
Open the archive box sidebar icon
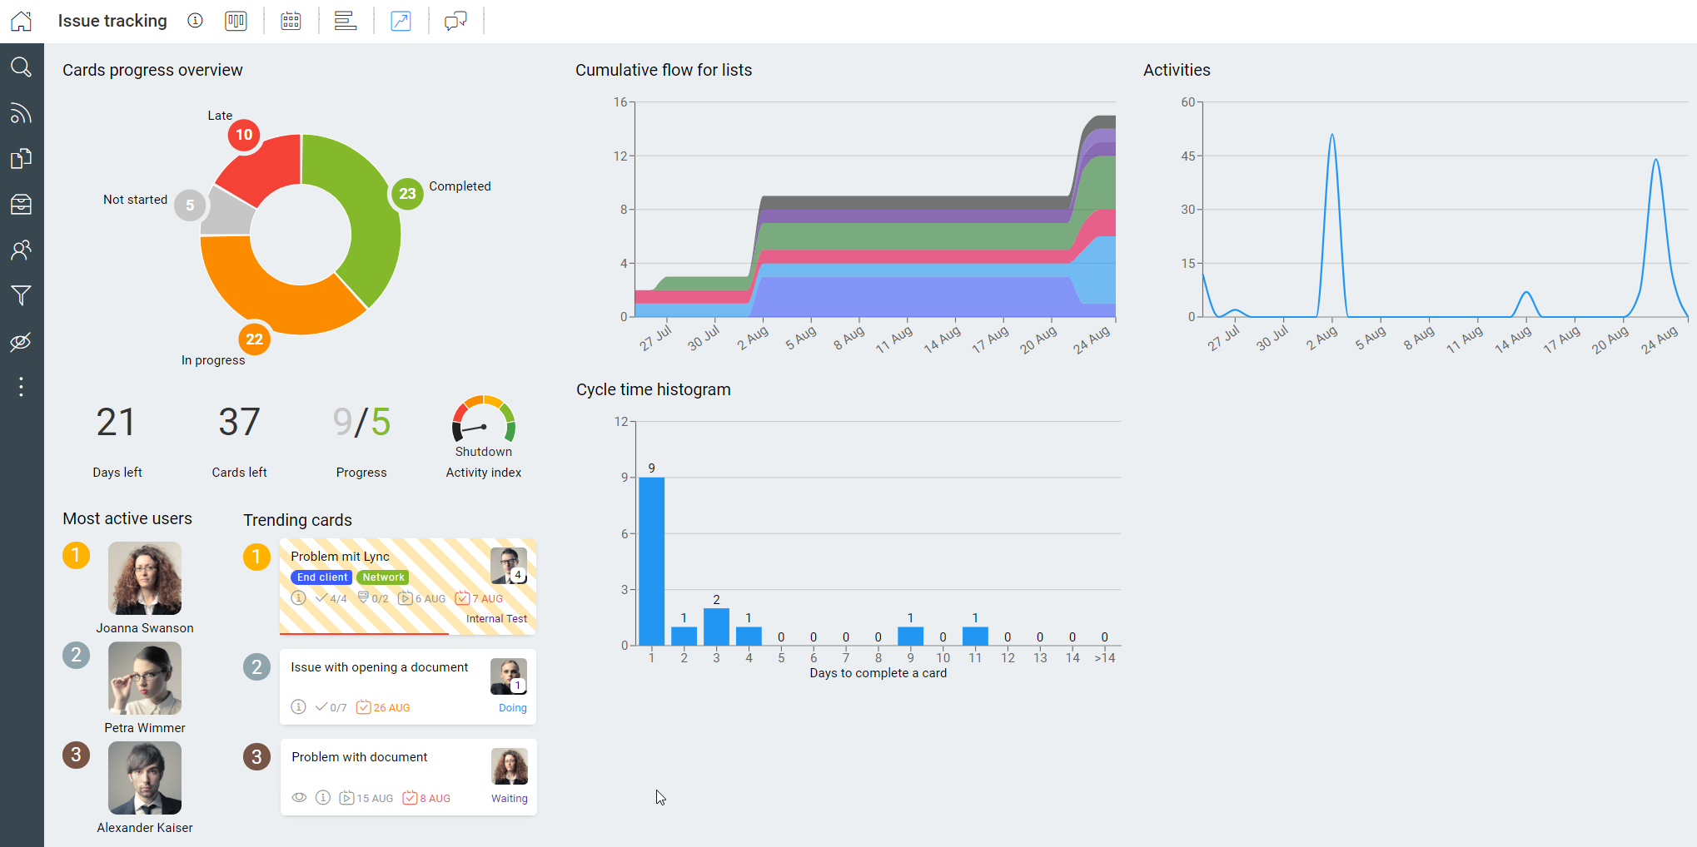click(22, 205)
